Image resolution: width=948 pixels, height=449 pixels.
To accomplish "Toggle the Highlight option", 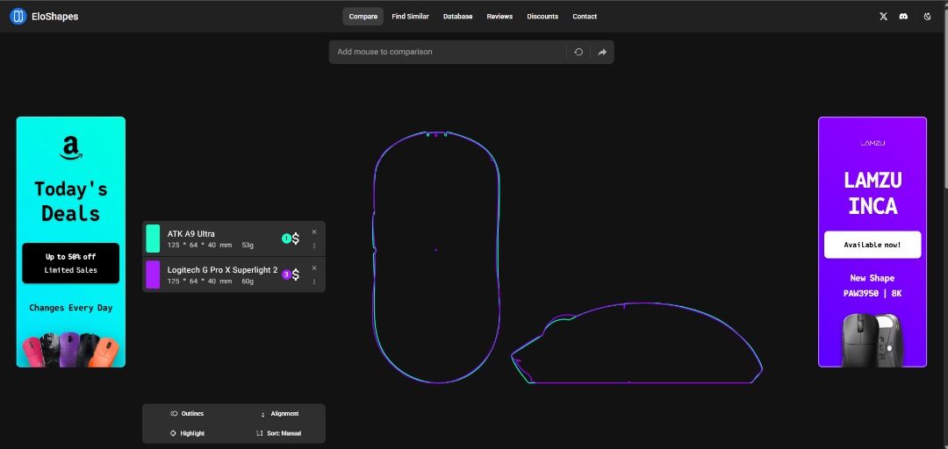I will pyautogui.click(x=187, y=433).
